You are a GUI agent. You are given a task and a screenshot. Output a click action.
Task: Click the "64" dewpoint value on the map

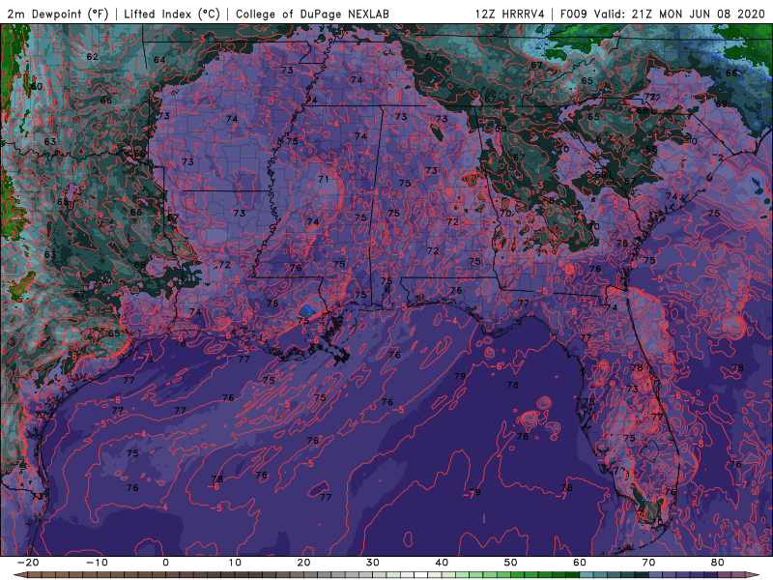click(x=159, y=60)
